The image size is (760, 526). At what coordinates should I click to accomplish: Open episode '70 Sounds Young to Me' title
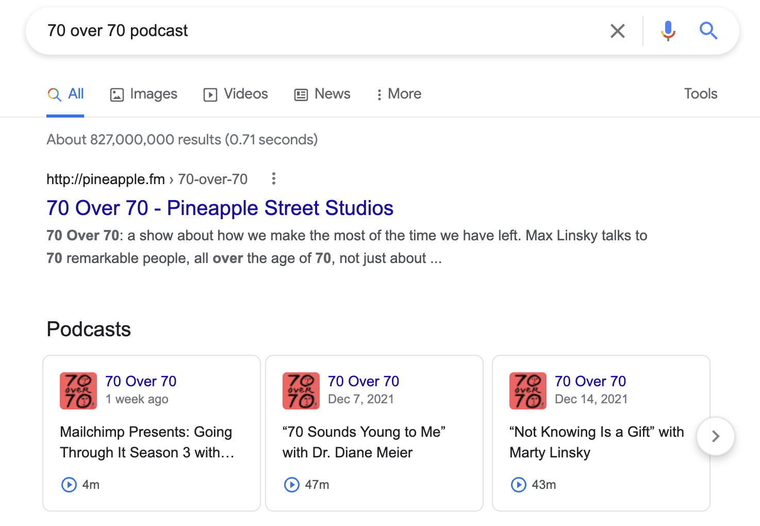(x=364, y=442)
